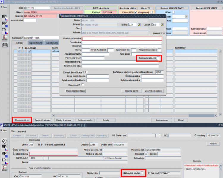Screen dimensions: 223x178
Task: Select the Nav radio button in the upper window
Action: pyautogui.click(x=1, y=7)
